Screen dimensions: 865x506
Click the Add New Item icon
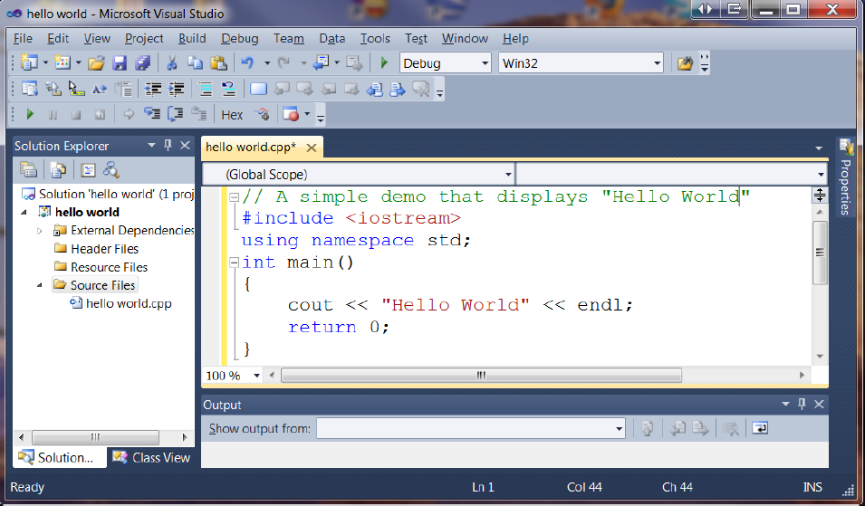[x=62, y=62]
